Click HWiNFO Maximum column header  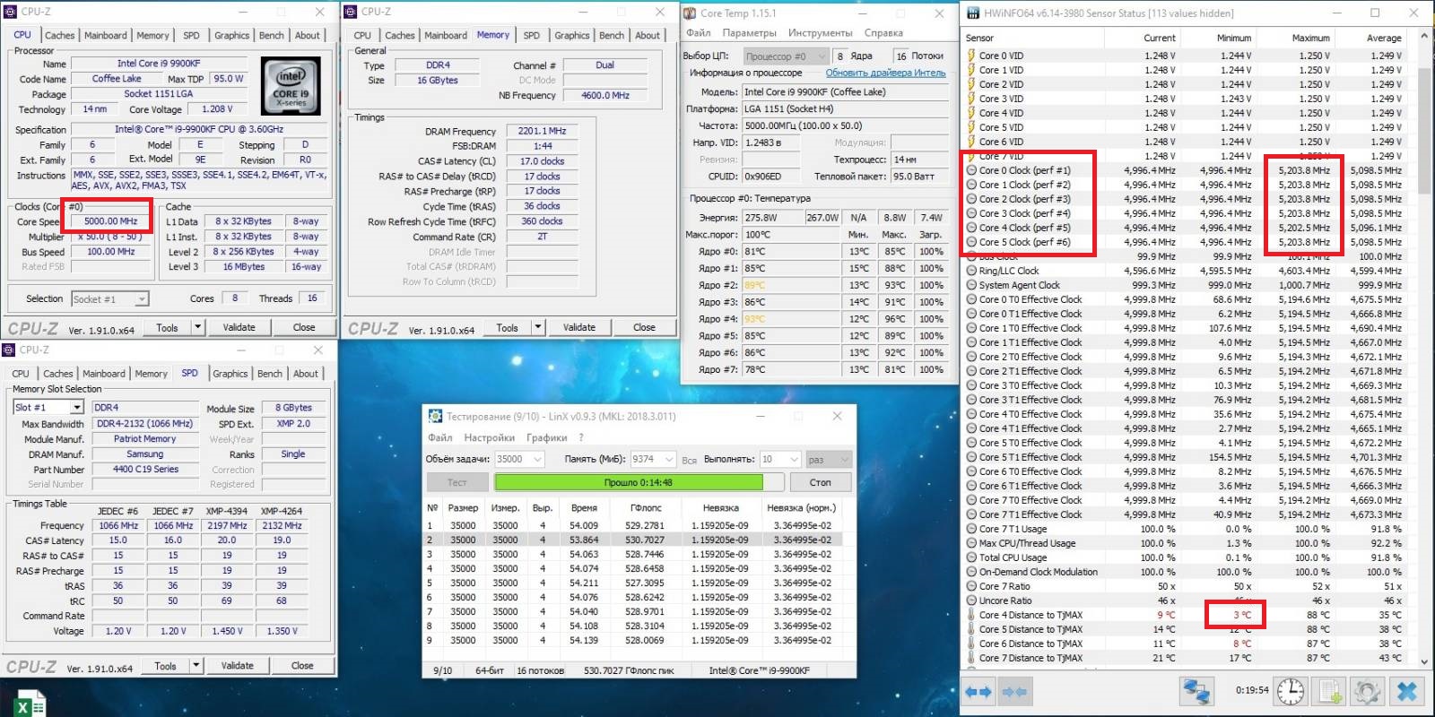pyautogui.click(x=1310, y=38)
